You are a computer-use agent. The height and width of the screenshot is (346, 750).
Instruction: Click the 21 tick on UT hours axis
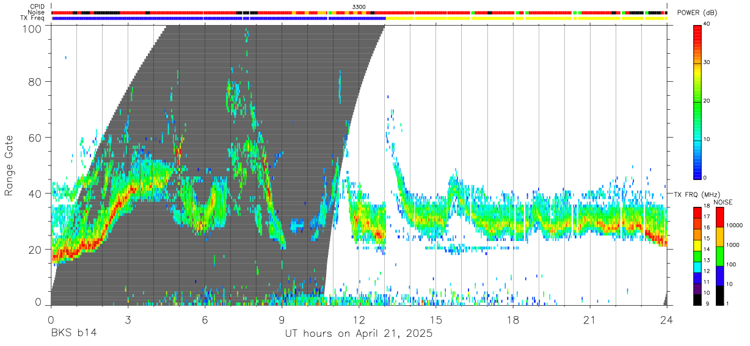click(590, 319)
